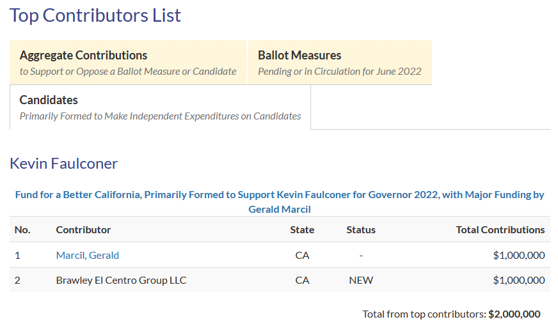Click the "No." column header
This screenshot has width=558, height=331.
point(22,229)
